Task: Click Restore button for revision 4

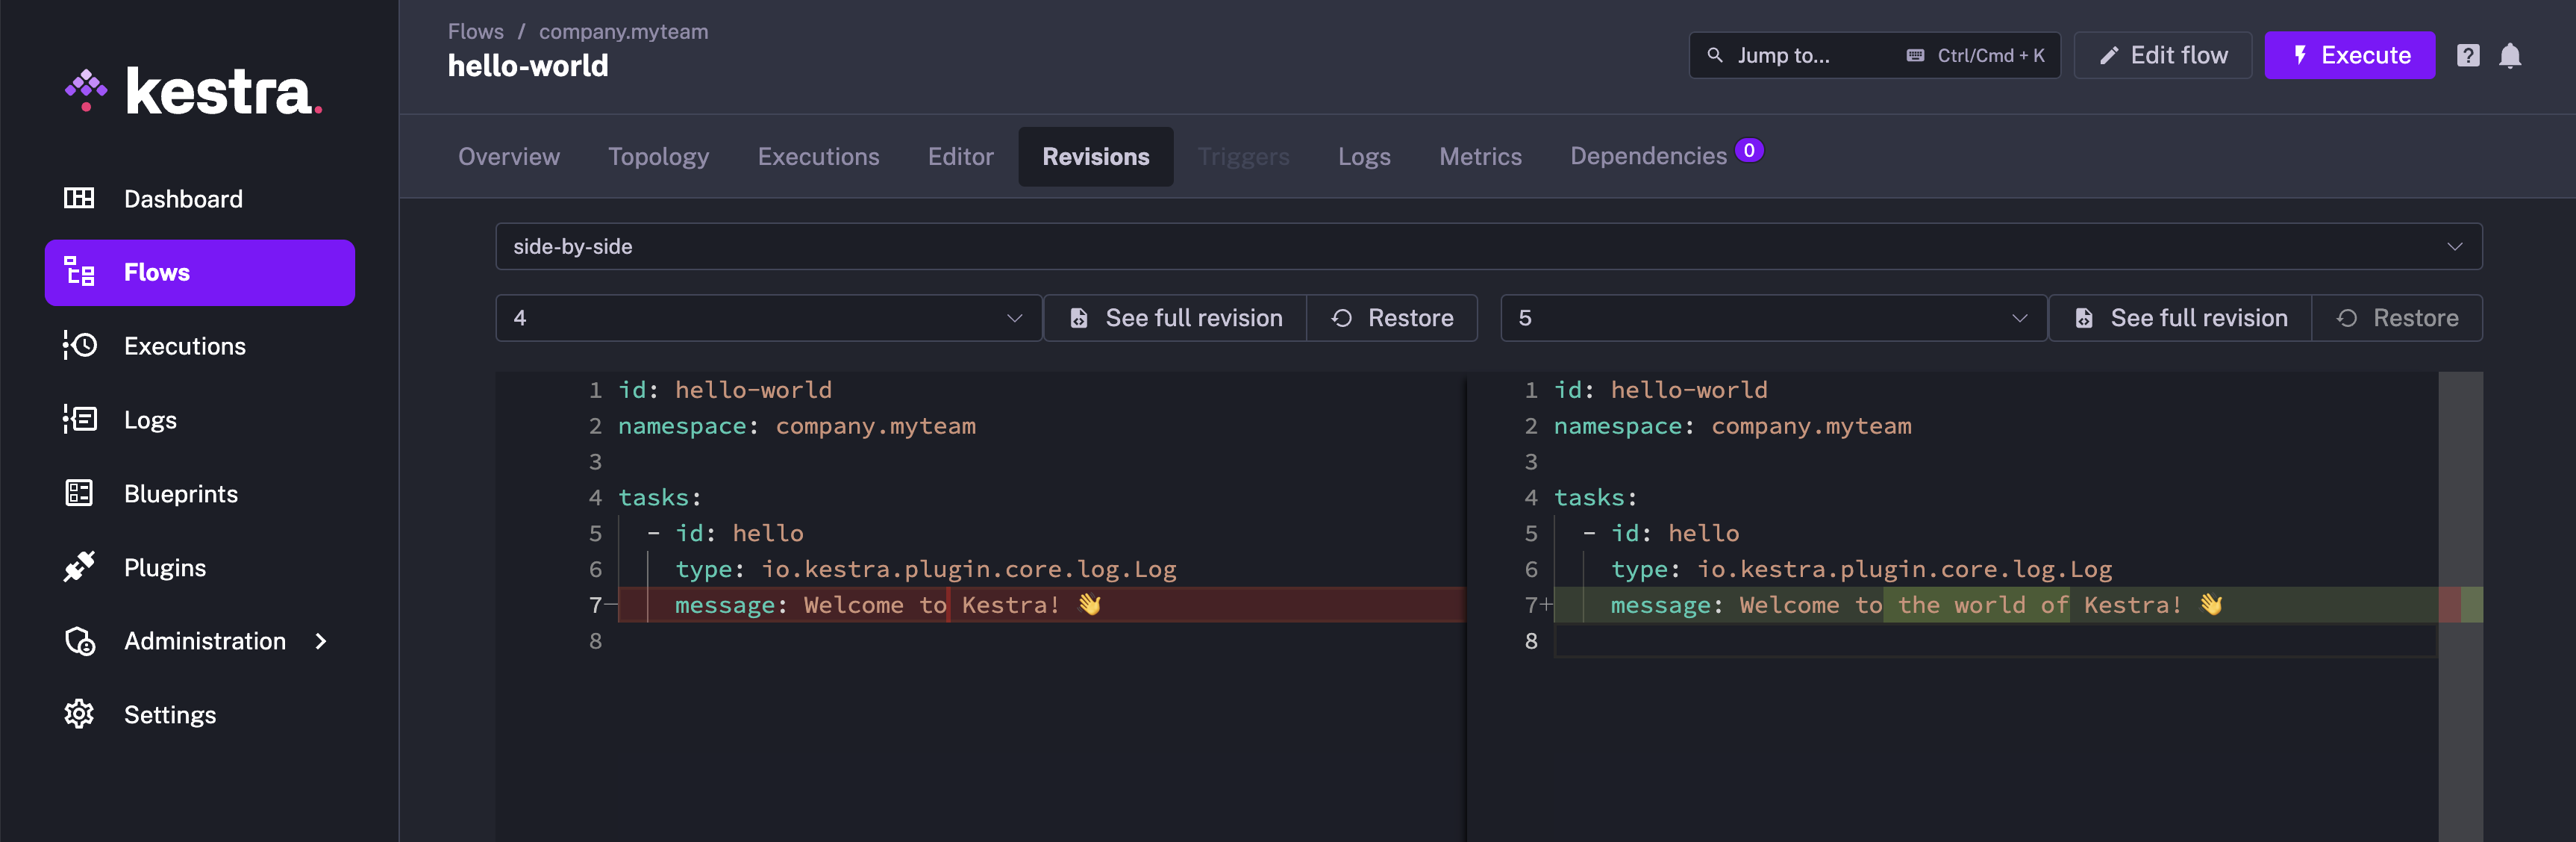Action: pos(1395,316)
